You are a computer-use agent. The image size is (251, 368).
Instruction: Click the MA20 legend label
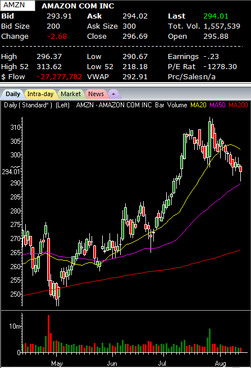[x=198, y=105]
